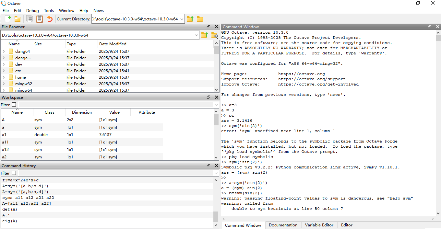Screen dimensions: 441x229
Task: Open the Debug menu
Action: click(x=32, y=10)
